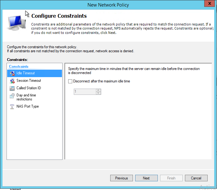Screen dimensions: 217x190
Task: Go back with the Previous button
Action: tap(121, 178)
